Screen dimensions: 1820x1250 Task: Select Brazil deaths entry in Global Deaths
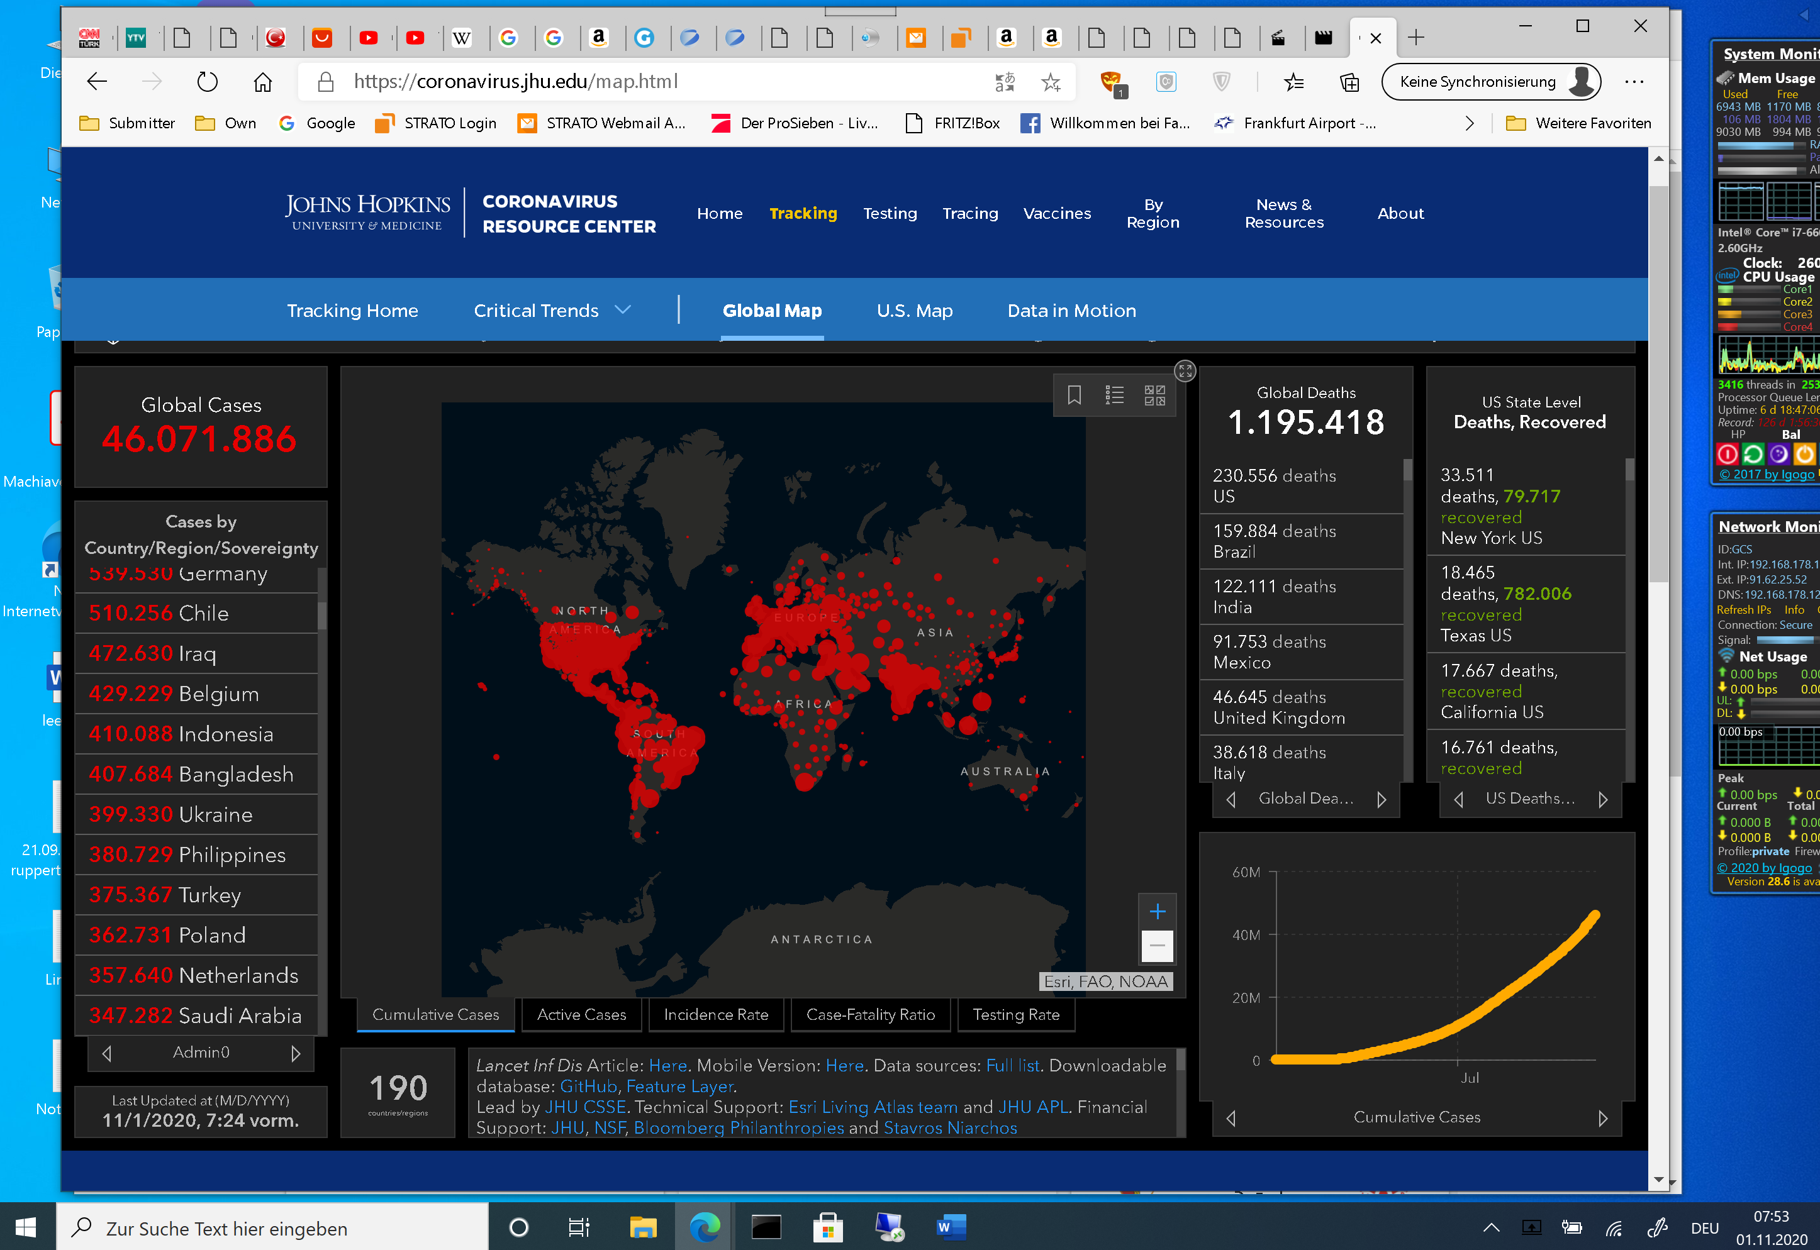tap(1300, 541)
